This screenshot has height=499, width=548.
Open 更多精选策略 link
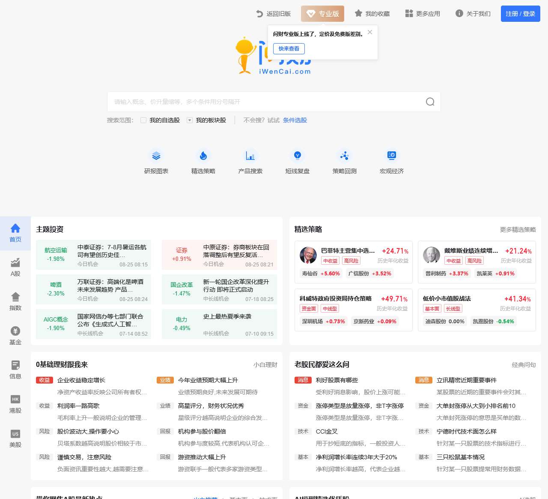[x=518, y=230]
